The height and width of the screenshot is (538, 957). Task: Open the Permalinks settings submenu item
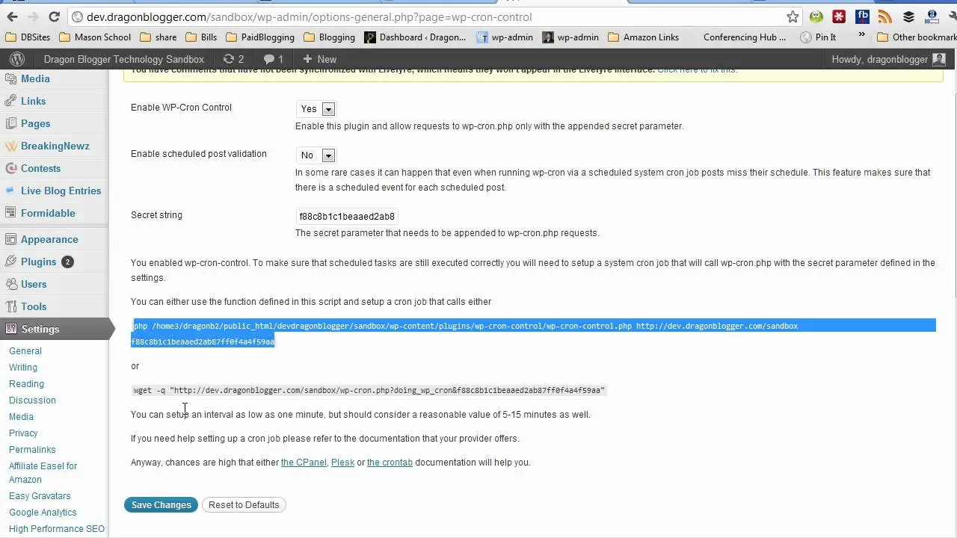(32, 450)
